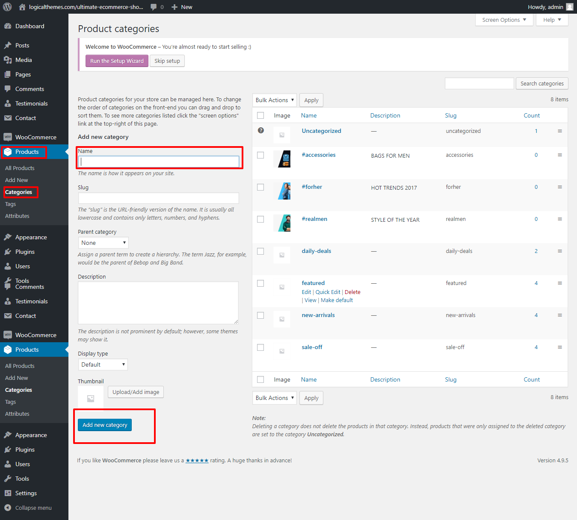Viewport: 577px width, 520px height.
Task: Open the #accessories category thumbnail
Action: coord(282,159)
